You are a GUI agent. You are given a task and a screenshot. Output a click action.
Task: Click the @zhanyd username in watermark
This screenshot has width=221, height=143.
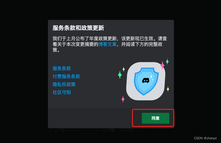[210, 138]
